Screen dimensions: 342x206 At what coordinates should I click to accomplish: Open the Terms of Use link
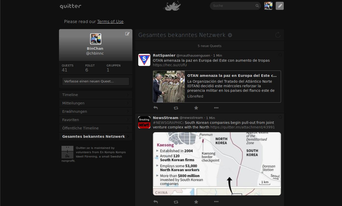110,22
